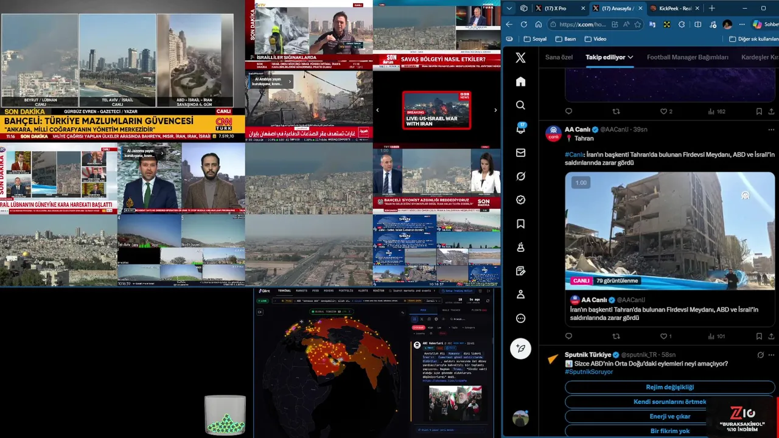Image resolution: width=779 pixels, height=438 pixels.
Task: Open the Topic dropdown in Glint feed
Action: coord(453,327)
